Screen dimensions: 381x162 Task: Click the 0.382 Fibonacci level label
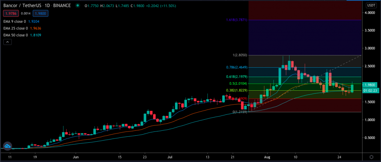[236, 90]
